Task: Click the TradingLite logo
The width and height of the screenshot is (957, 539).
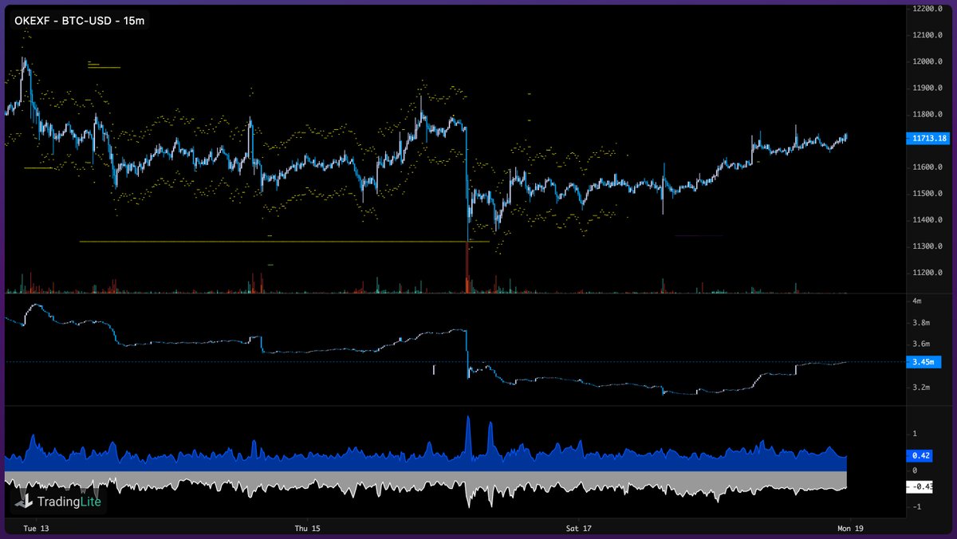Action: click(x=60, y=502)
